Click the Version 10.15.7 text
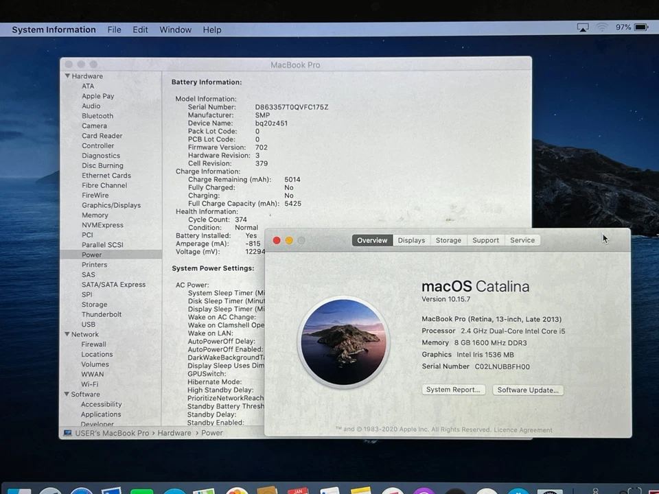The width and height of the screenshot is (659, 494). tap(446, 299)
